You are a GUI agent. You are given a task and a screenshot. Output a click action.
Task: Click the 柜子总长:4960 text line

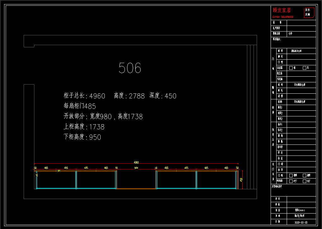click(84, 96)
